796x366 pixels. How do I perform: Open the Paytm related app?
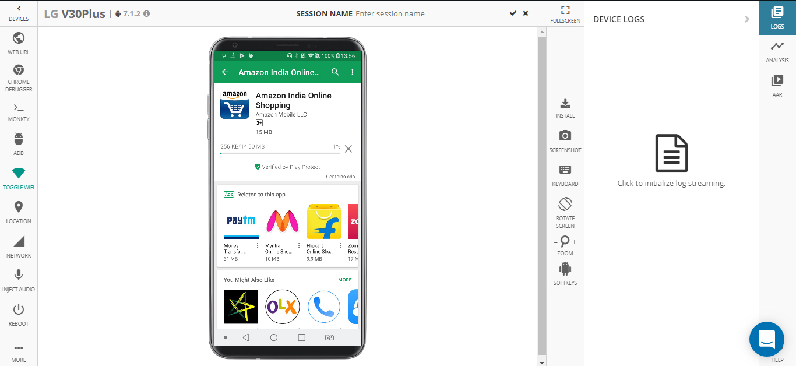[241, 221]
